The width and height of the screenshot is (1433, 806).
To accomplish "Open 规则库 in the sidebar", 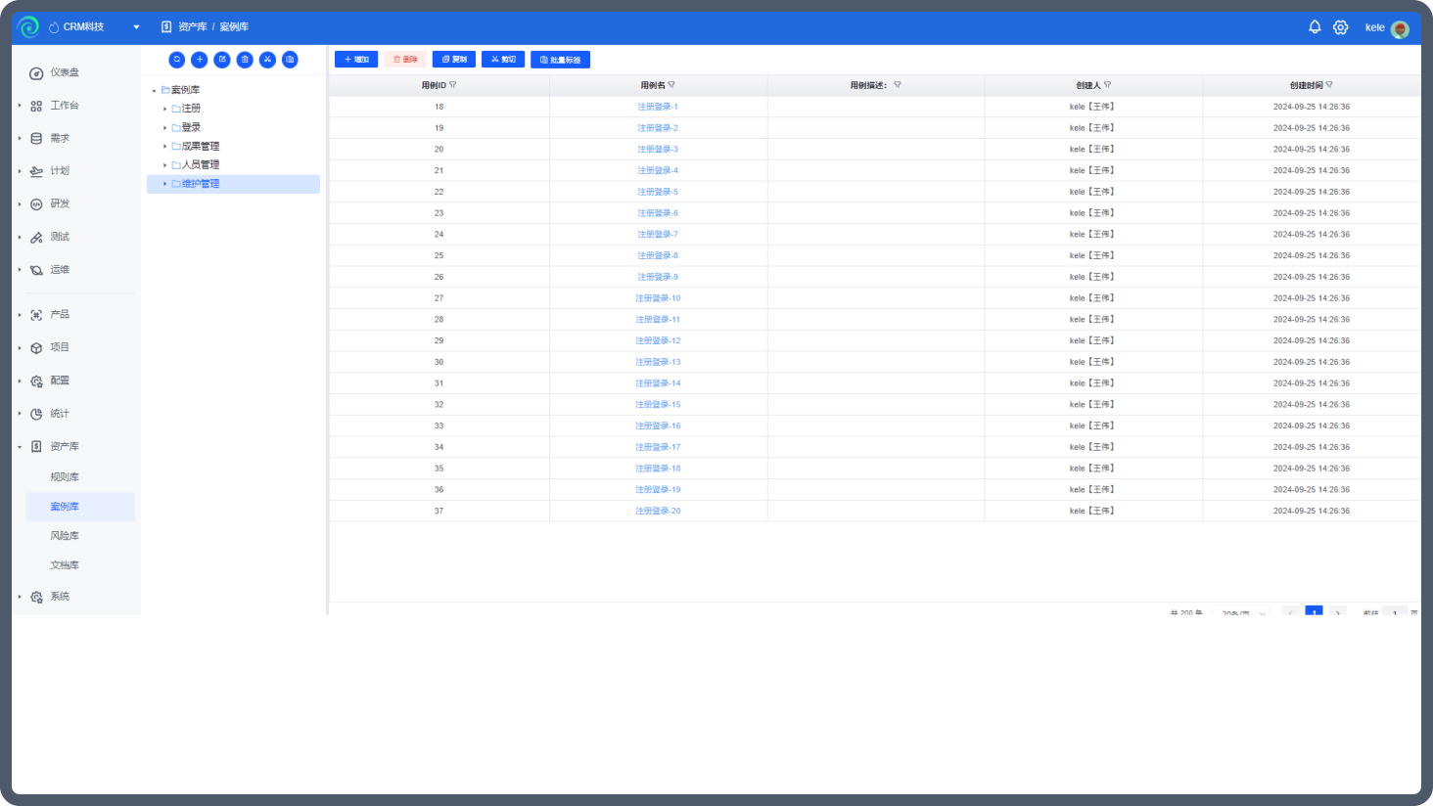I will tap(65, 477).
